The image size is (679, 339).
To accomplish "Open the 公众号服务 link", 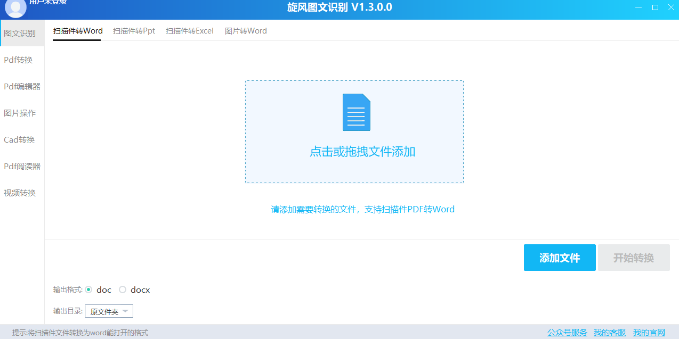I will point(567,333).
